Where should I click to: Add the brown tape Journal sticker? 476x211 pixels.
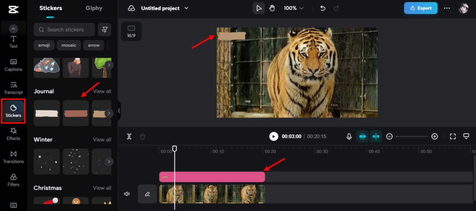pos(76,113)
